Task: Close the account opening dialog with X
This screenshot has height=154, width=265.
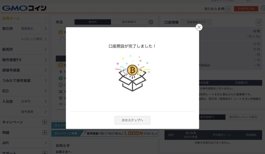Action: point(199,27)
